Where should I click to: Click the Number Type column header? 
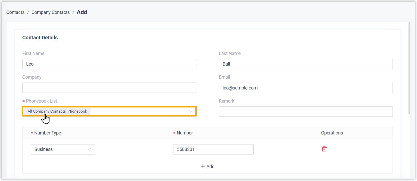(x=48, y=133)
